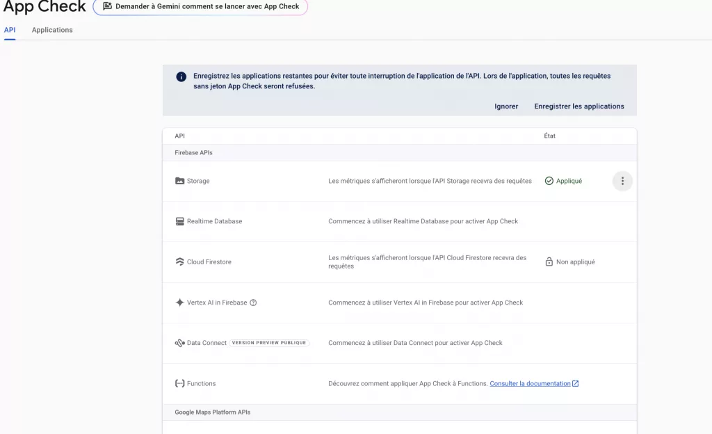712x434 pixels.
Task: Click the Functions brackets icon
Action: tap(180, 384)
